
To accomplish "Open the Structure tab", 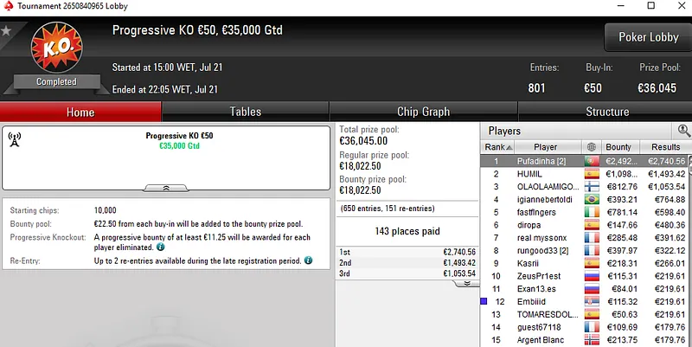I will (607, 112).
